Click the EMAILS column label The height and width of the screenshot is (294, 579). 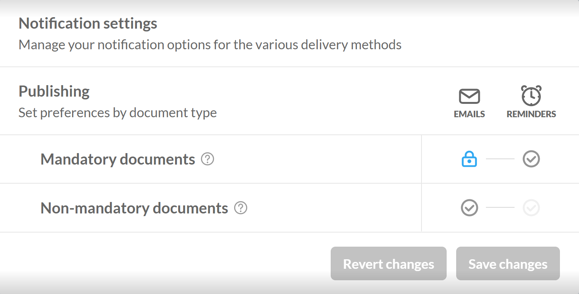pyautogui.click(x=469, y=114)
